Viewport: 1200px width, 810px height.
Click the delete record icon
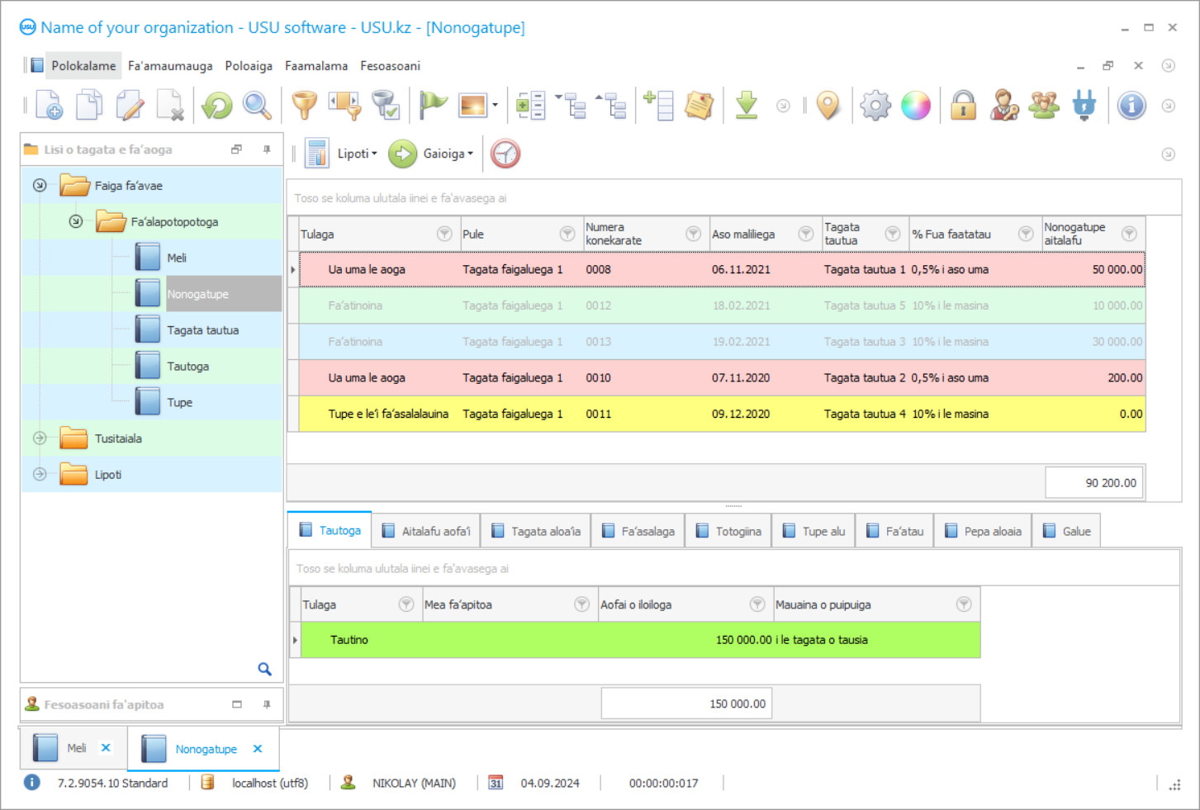point(170,106)
